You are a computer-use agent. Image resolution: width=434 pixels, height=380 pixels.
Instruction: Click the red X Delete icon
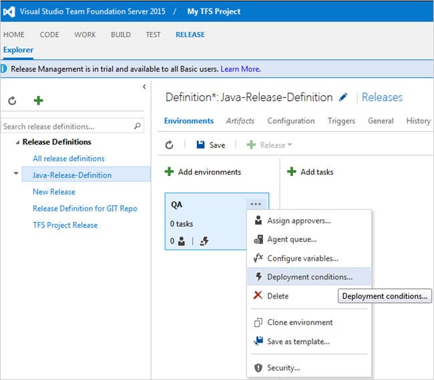tap(258, 295)
